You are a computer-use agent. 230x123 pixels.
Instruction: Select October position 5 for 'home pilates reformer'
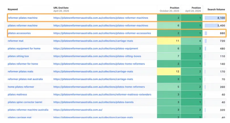(169, 87)
